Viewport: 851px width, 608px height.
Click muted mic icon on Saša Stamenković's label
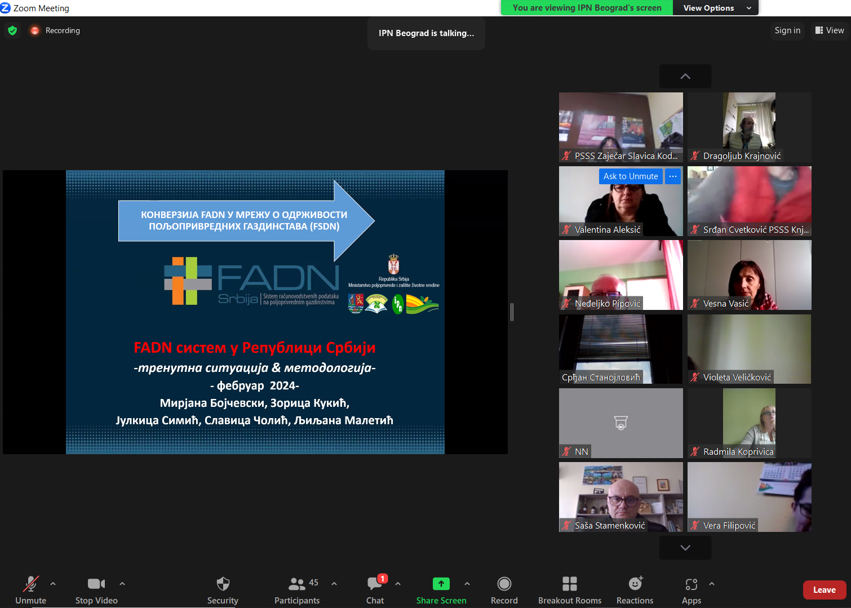[567, 526]
